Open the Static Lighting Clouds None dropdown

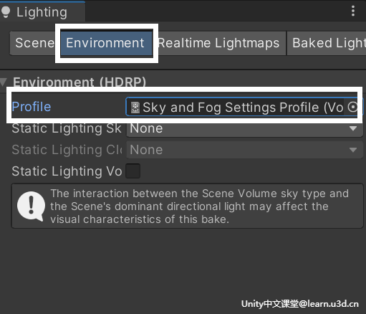245,150
